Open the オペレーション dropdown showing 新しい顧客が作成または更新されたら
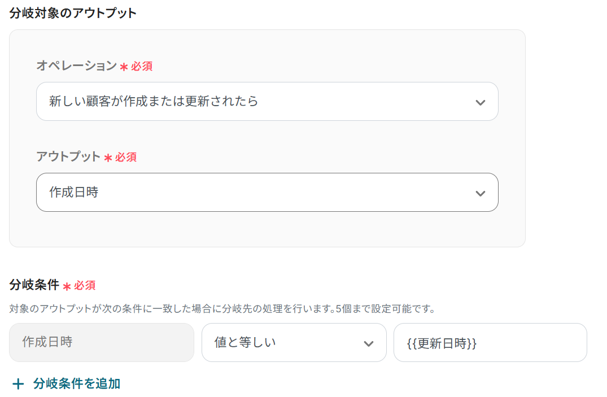 [x=254, y=102]
